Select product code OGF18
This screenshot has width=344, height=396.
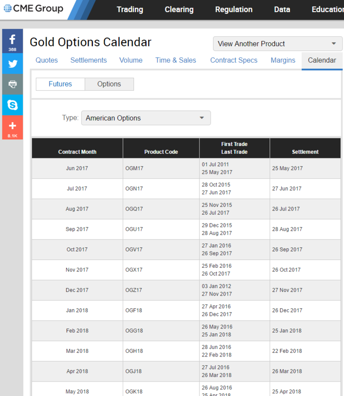pos(134,310)
